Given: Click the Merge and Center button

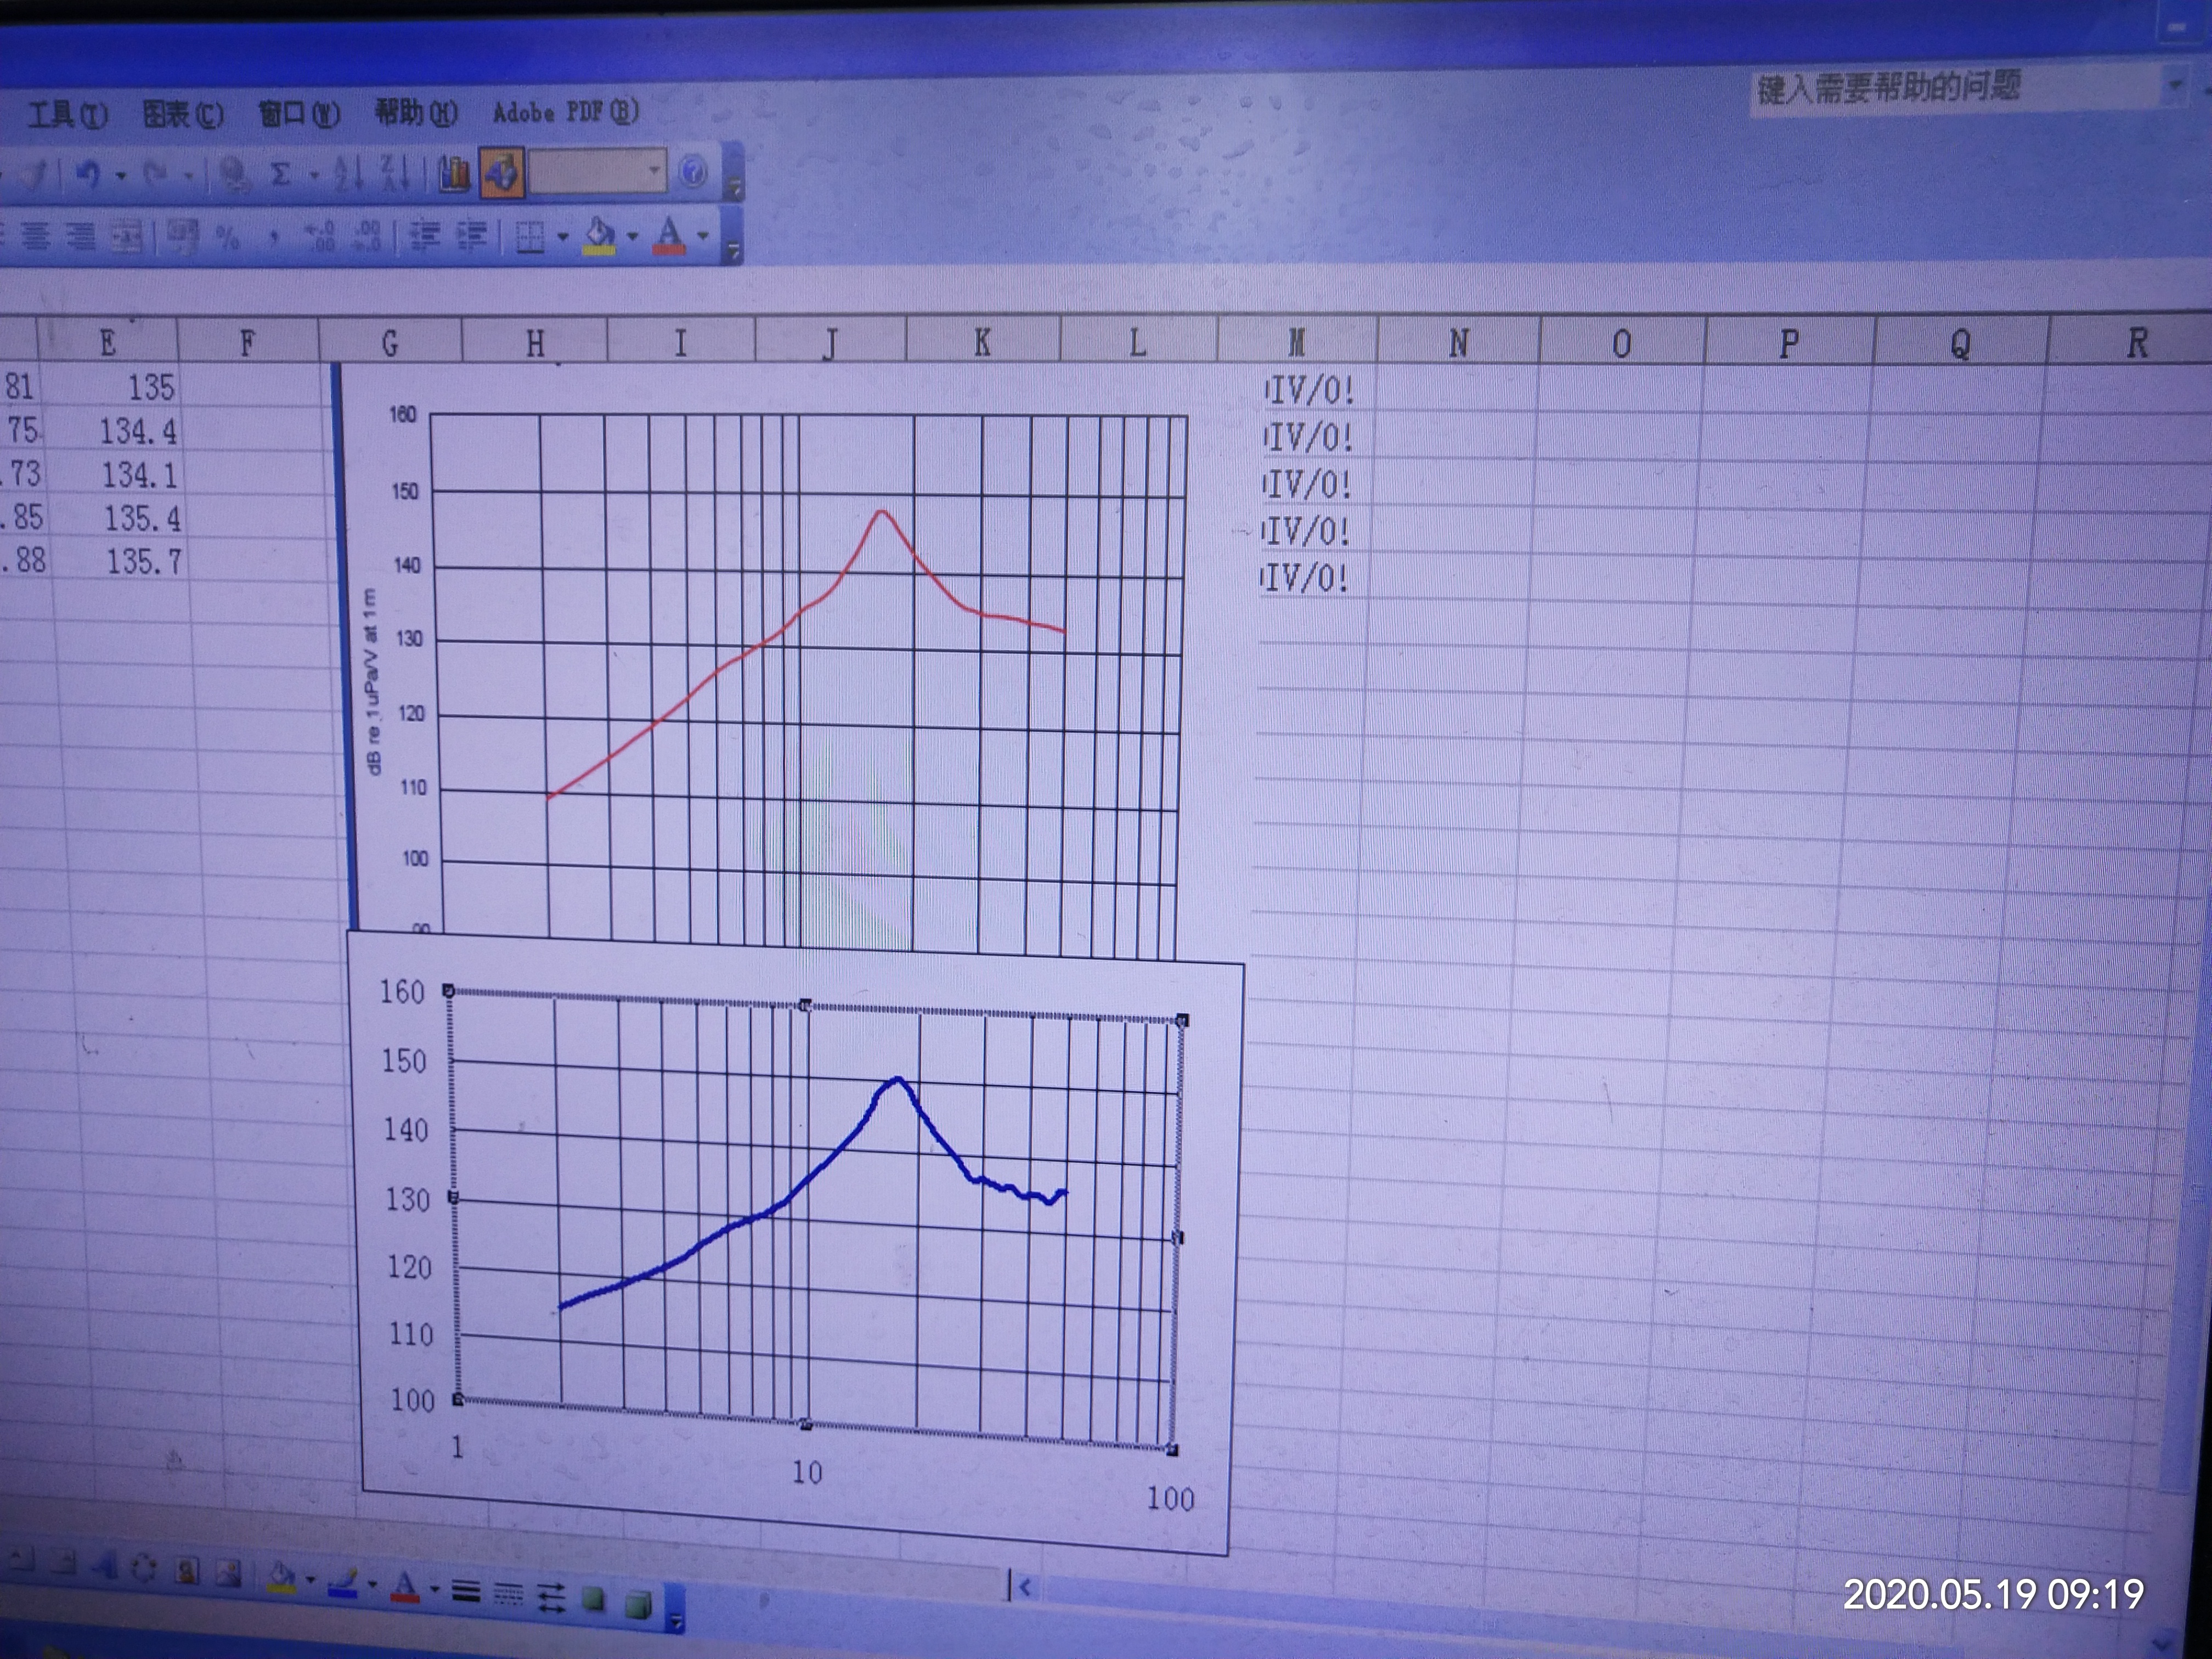Looking at the screenshot, I should tap(127, 237).
